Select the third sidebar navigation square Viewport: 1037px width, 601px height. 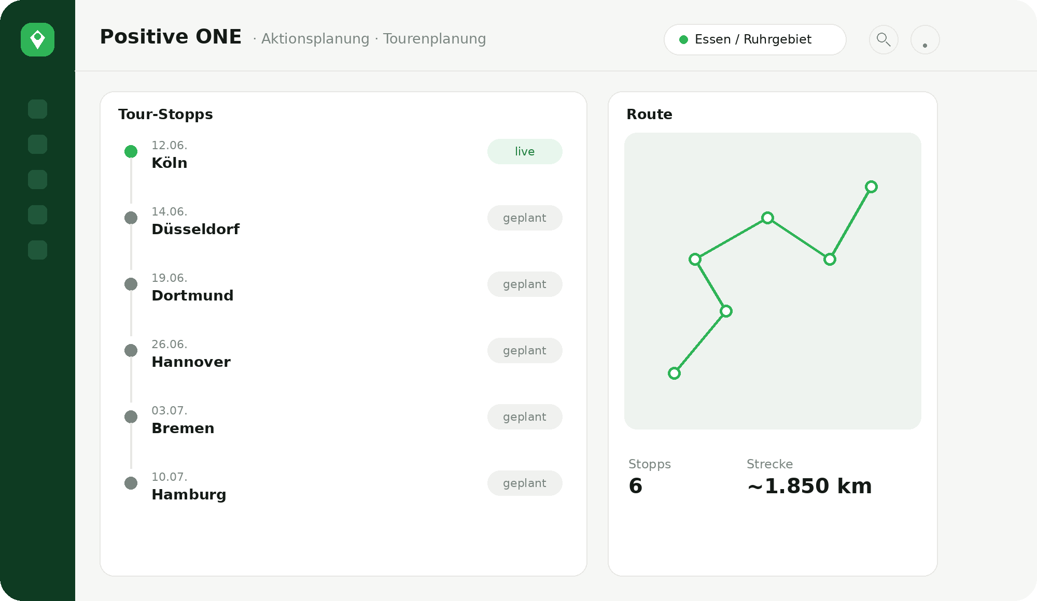click(37, 179)
